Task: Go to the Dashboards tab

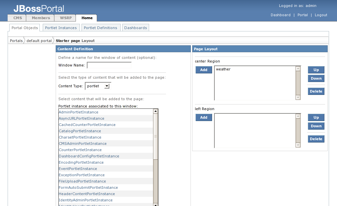Action: (x=136, y=28)
